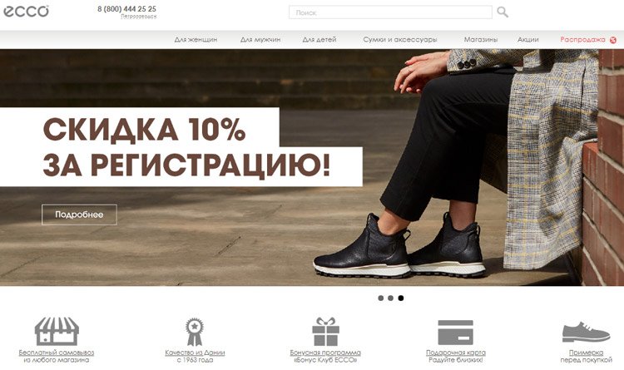This screenshot has width=624, height=370.
Task: Open the Для мужчин menu
Action: [260, 39]
